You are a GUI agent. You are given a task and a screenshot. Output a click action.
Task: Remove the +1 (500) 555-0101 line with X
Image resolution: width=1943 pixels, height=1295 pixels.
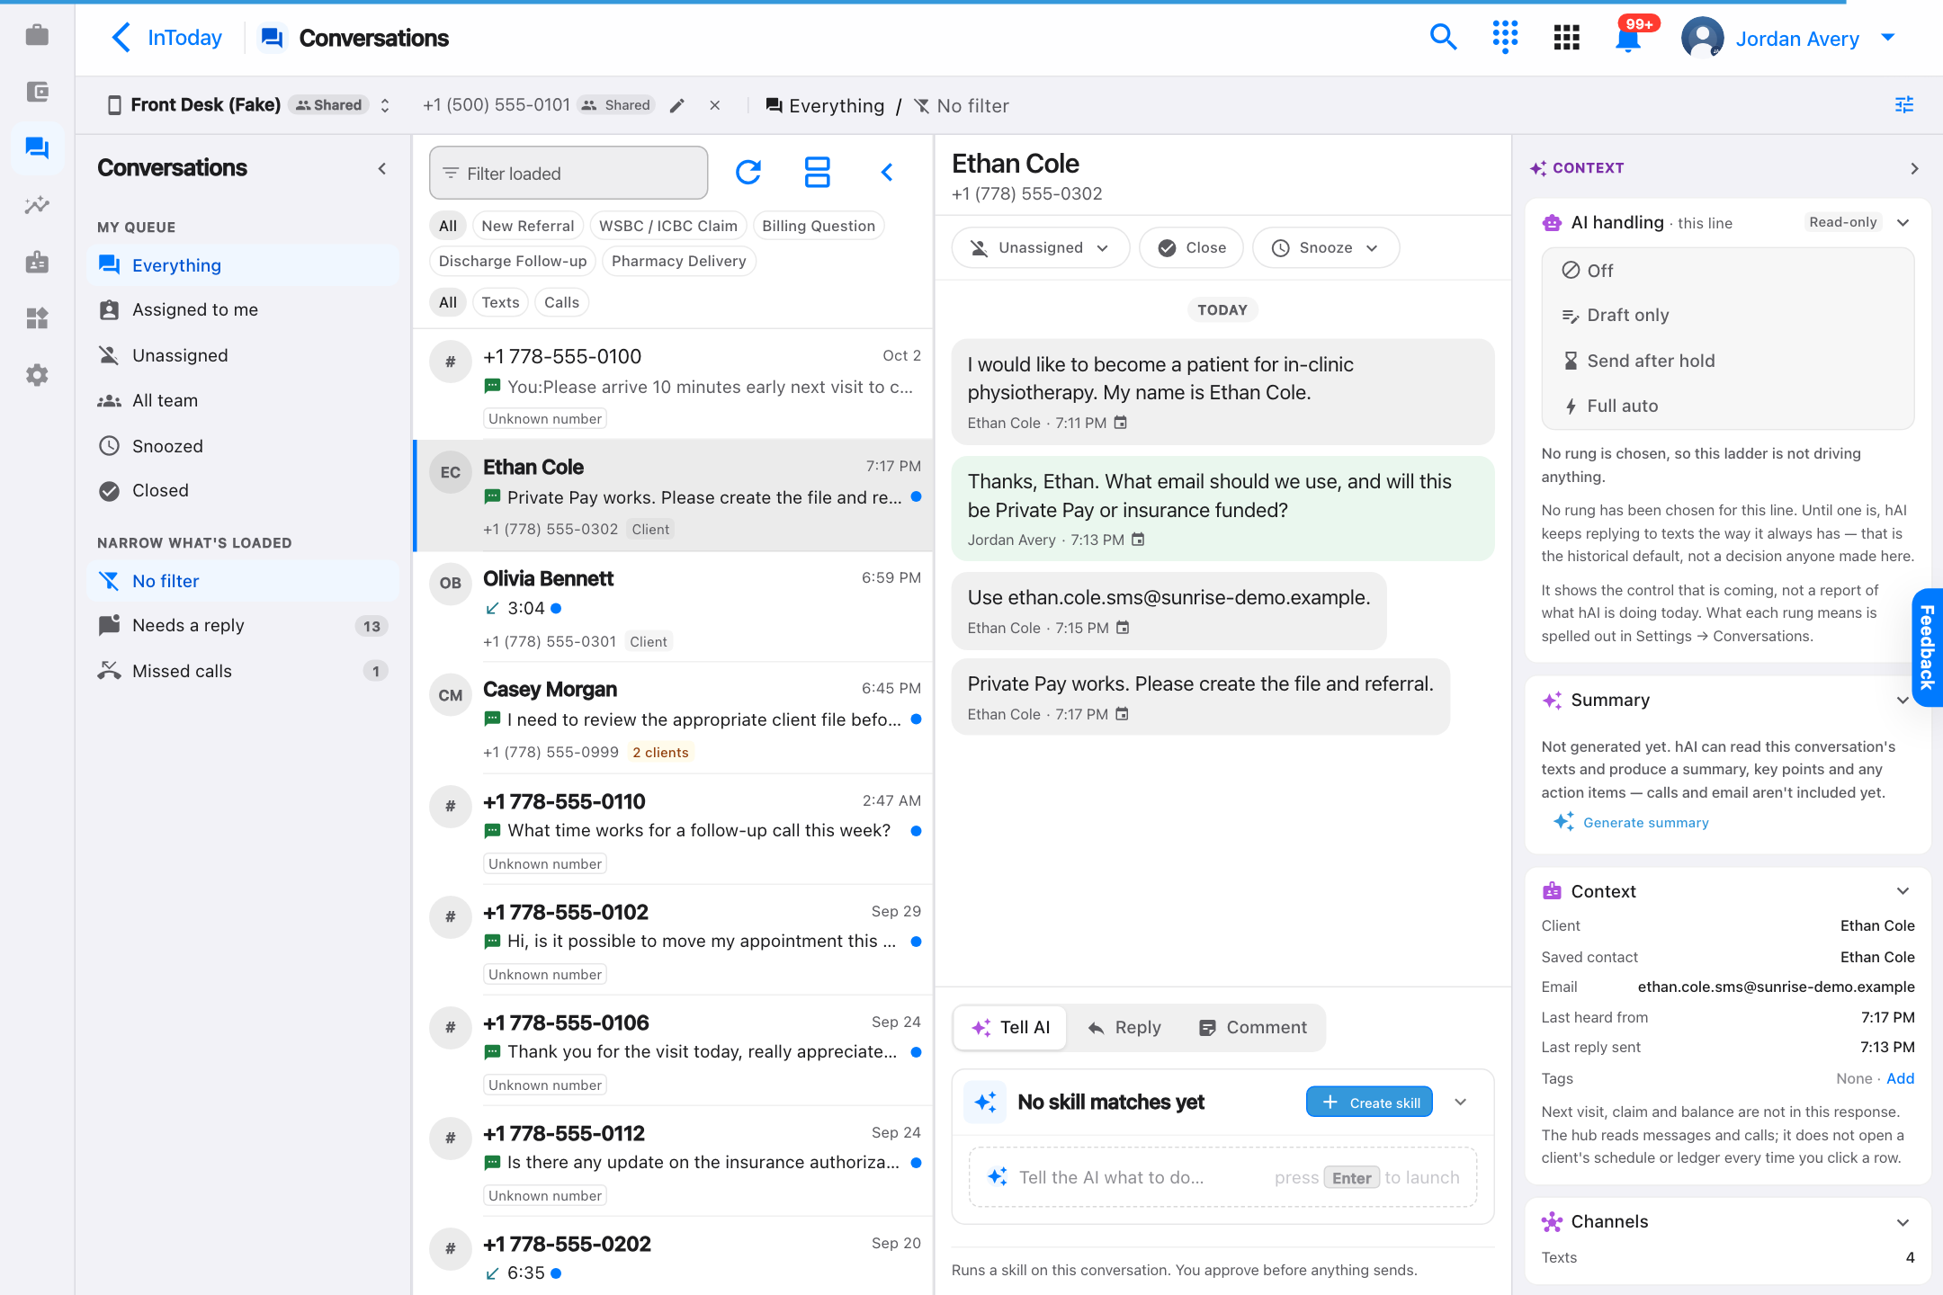(x=715, y=105)
